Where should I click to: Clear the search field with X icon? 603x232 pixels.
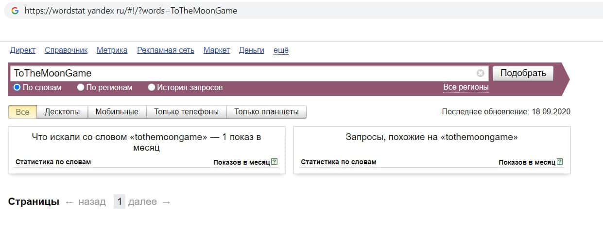pos(481,73)
